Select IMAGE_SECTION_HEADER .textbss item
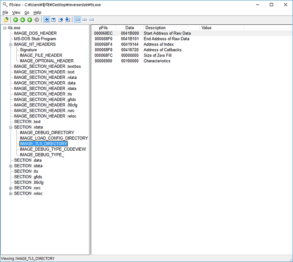 [x=47, y=66]
